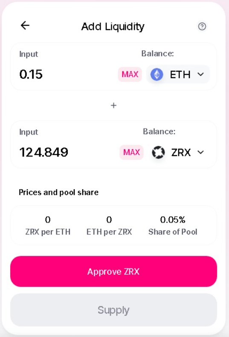Click the ZRX balance label
This screenshot has height=337, width=229.
159,131
